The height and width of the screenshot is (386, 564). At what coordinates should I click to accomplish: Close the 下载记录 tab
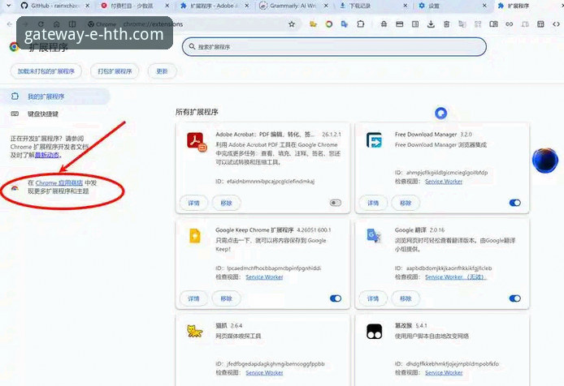pos(406,6)
